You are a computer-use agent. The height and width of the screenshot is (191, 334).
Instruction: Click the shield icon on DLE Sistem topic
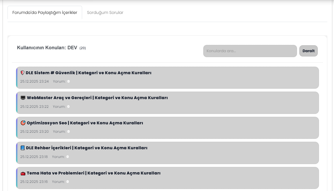22,73
